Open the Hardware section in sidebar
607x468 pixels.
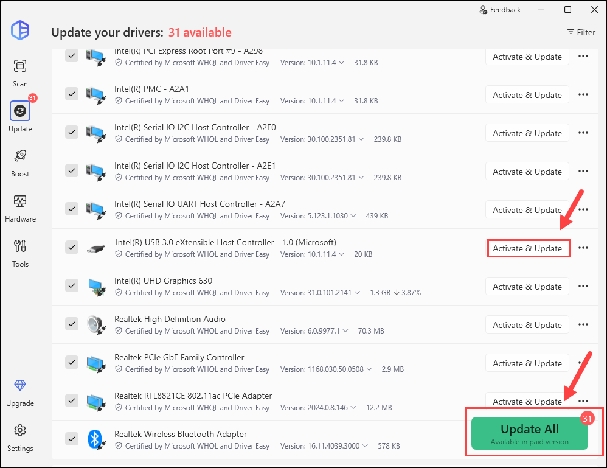[x=20, y=208]
